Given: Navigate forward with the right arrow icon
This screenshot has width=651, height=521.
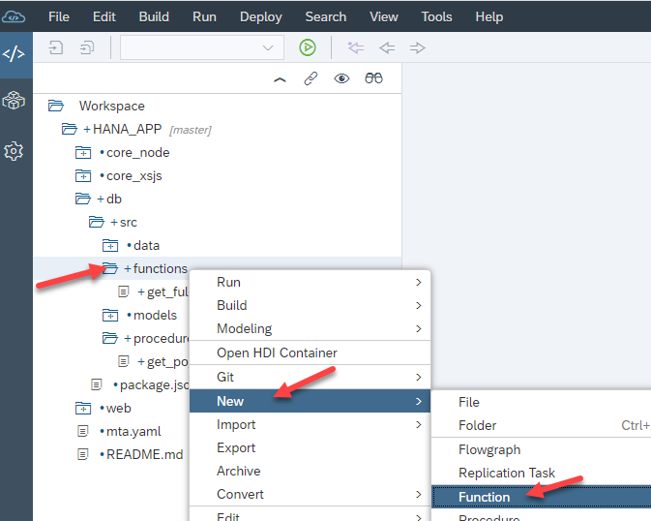Looking at the screenshot, I should coord(418,47).
